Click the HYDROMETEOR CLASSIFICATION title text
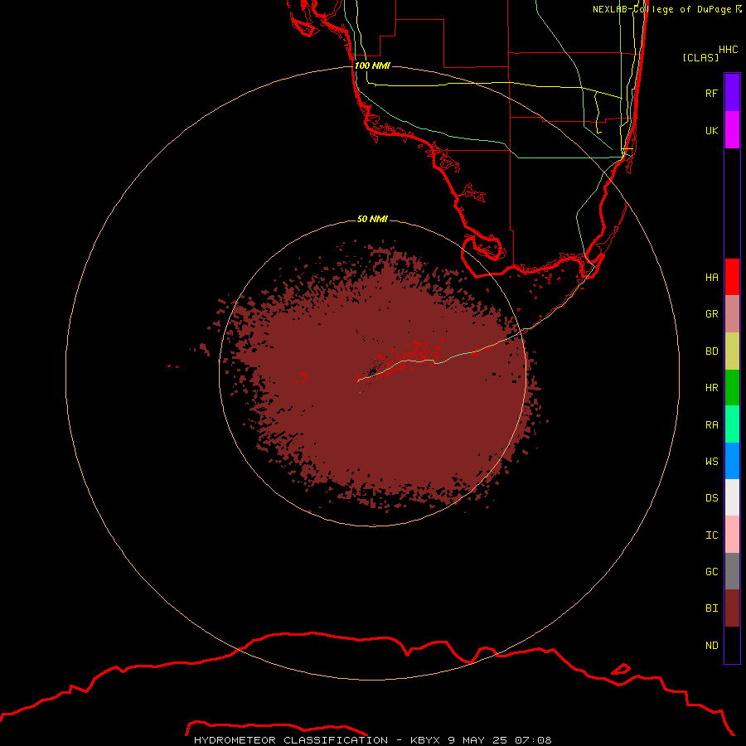Screen dimensions: 746x746 tap(291, 740)
